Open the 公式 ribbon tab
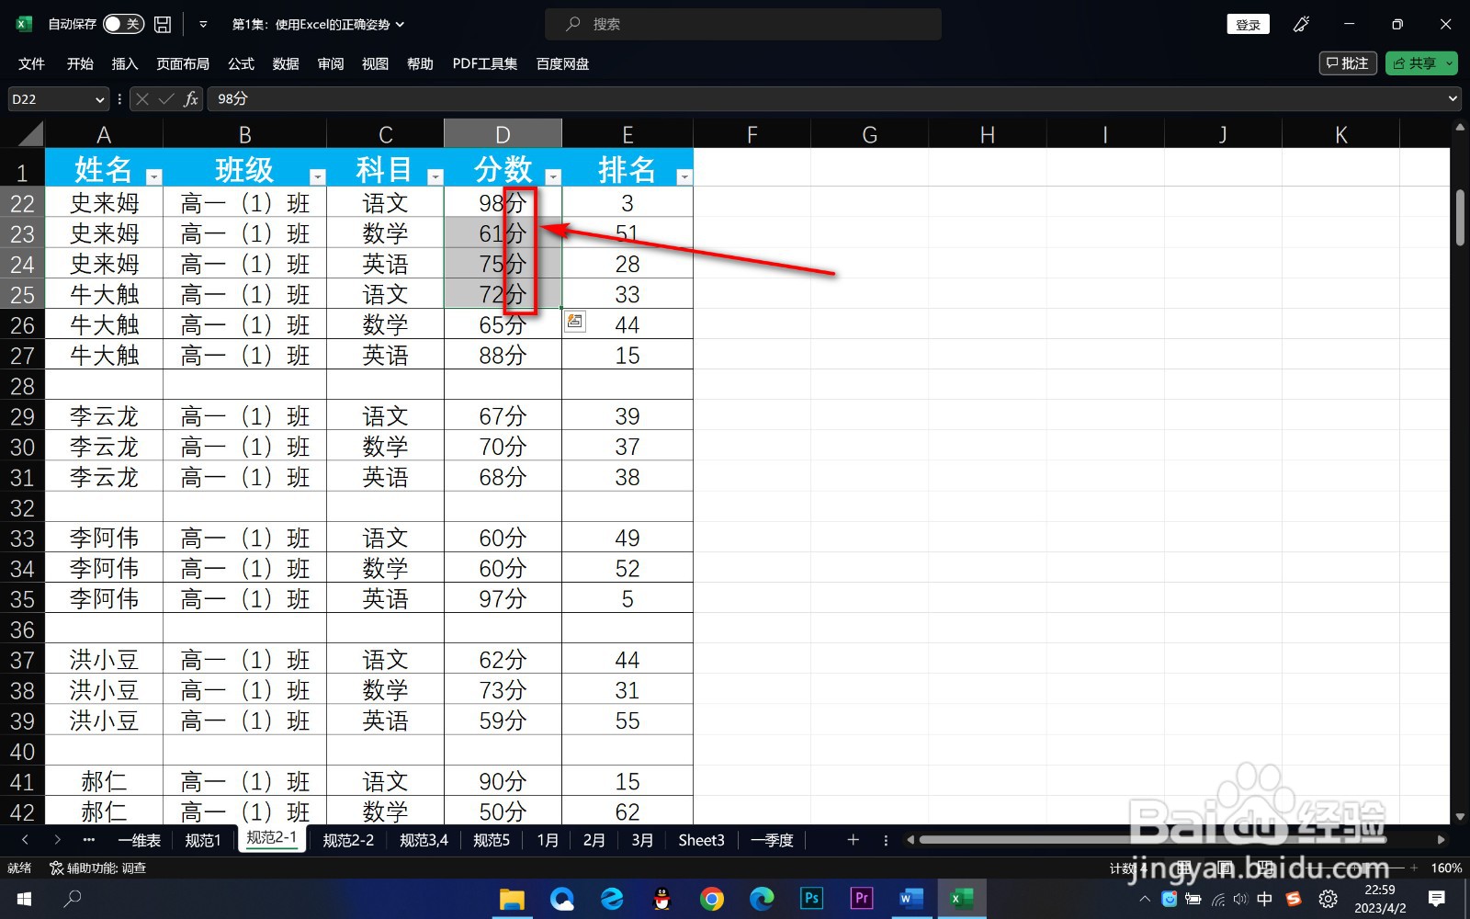1470x919 pixels. pos(241,63)
